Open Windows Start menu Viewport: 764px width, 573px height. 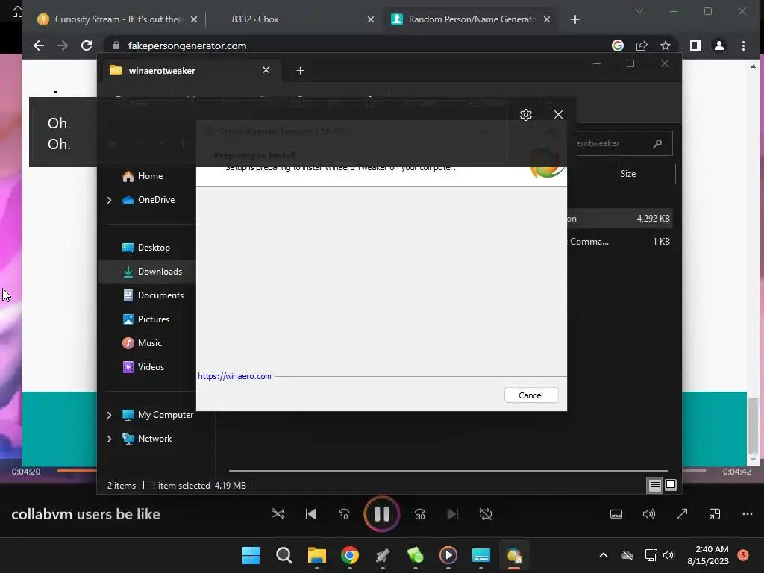[251, 555]
